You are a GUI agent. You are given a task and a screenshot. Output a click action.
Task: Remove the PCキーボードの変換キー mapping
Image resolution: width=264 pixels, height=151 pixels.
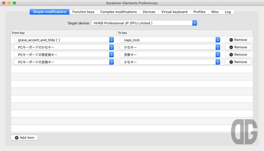pos(238,62)
